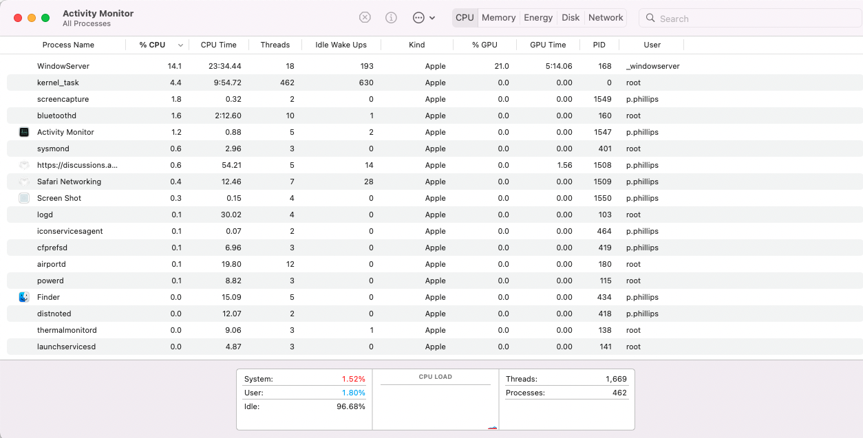Click the User 1.80% value
Viewport: 863px width, 438px height.
pos(354,393)
